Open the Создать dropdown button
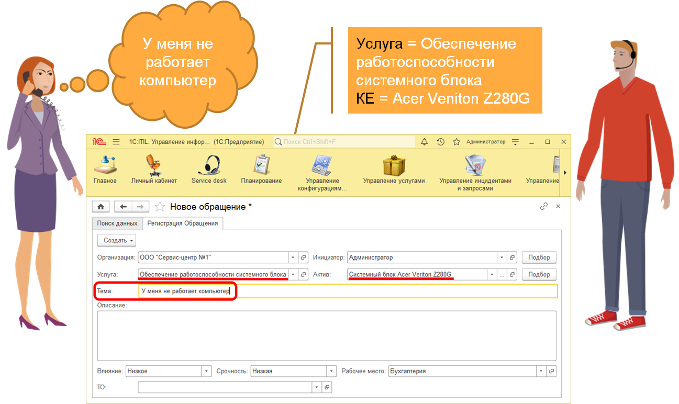Viewport: 679px width, 404px height. [x=117, y=240]
